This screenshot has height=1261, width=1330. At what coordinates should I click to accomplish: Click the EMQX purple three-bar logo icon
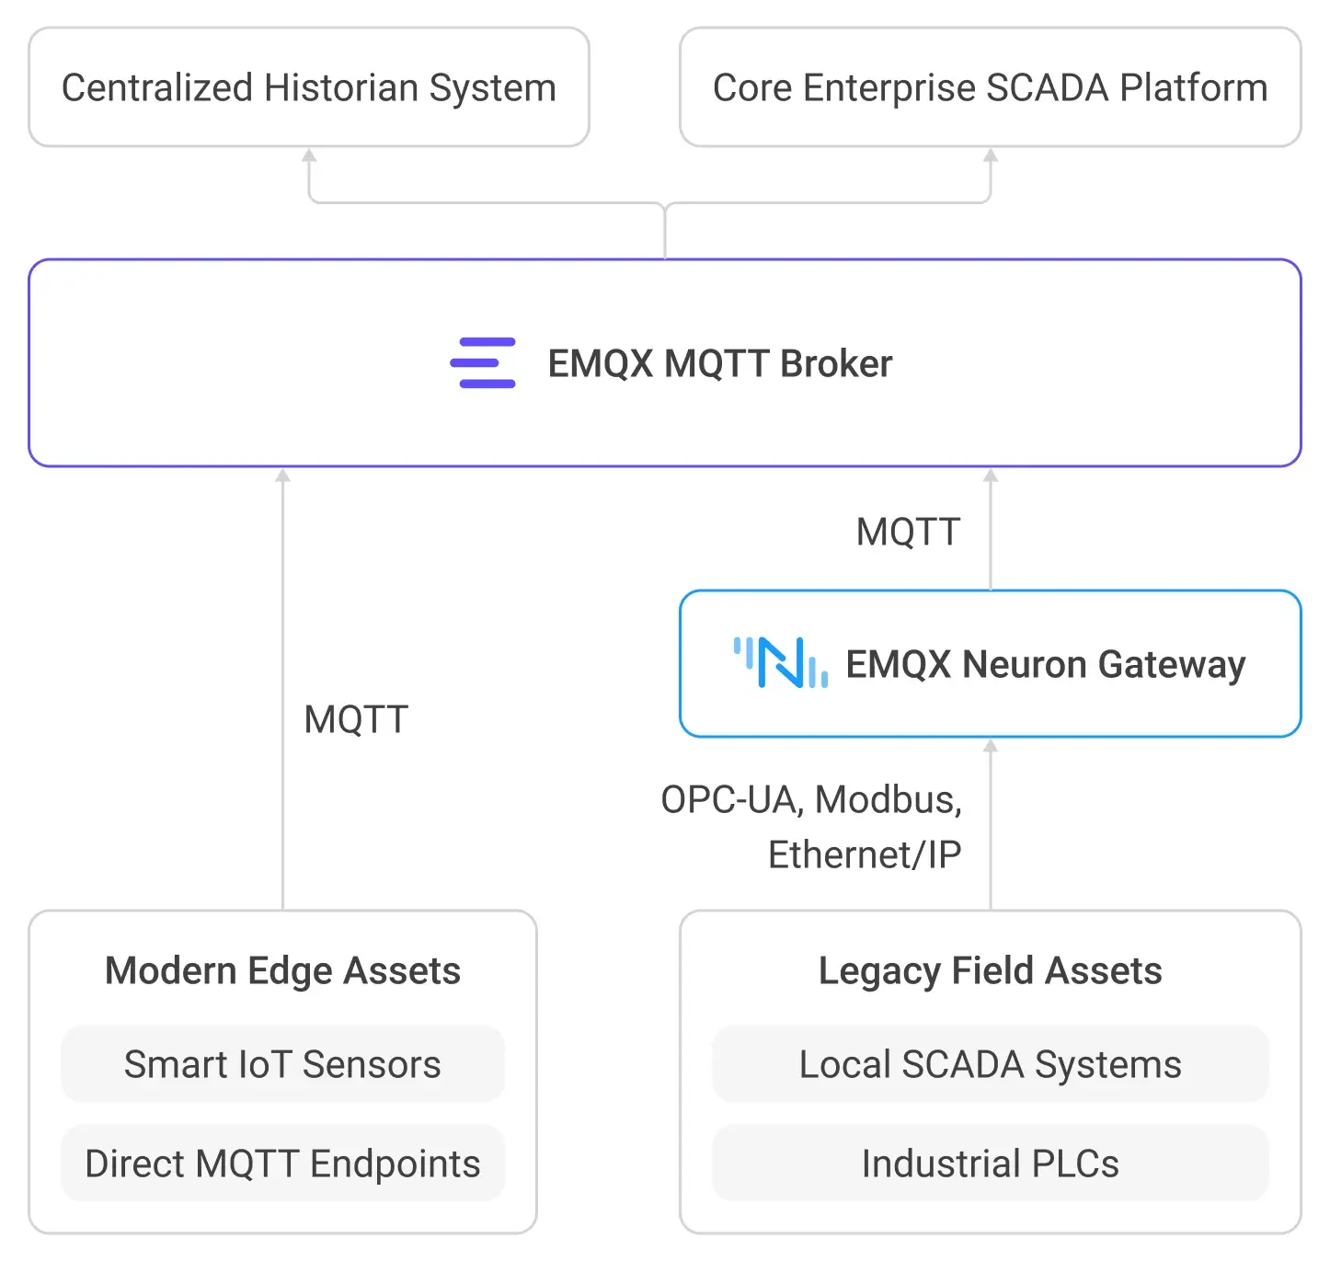click(483, 363)
